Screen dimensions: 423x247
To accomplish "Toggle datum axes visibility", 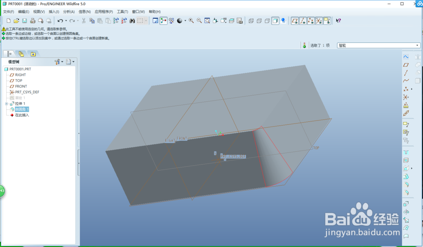I will pos(303,21).
